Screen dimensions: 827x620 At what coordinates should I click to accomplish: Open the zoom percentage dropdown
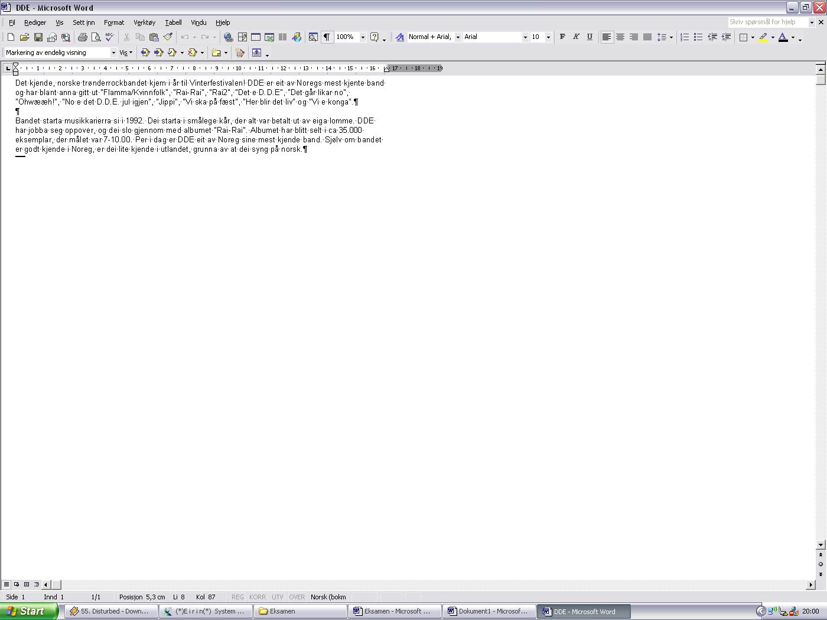pos(363,37)
